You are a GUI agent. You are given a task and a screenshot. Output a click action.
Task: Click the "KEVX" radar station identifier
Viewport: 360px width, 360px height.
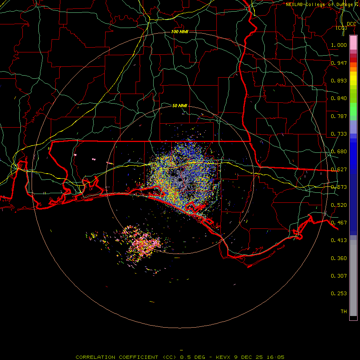coord(224,357)
